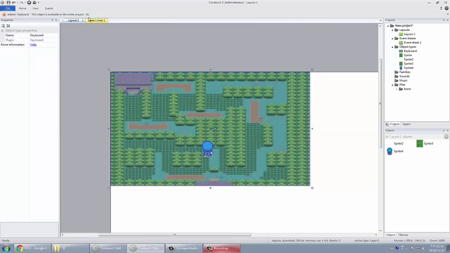450x253 pixels.
Task: Open the Help link for more information
Action: pos(33,45)
